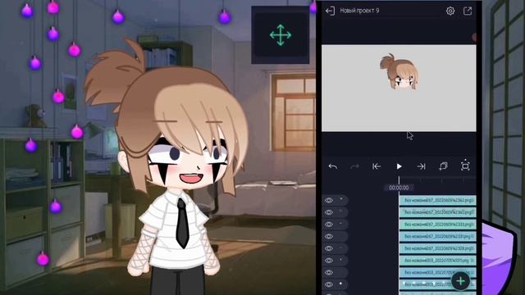The height and width of the screenshot is (295, 525).
Task: Click the duplicate layers icon
Action: pos(443,166)
